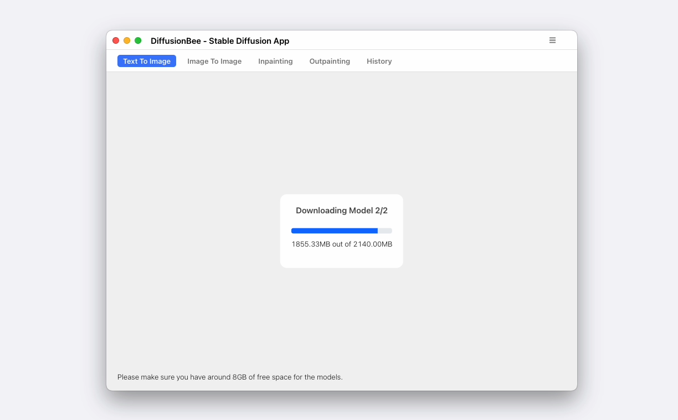Click the "1855.33MB out of 2140.00MB" text
Viewport: 678px width, 420px height.
[342, 244]
